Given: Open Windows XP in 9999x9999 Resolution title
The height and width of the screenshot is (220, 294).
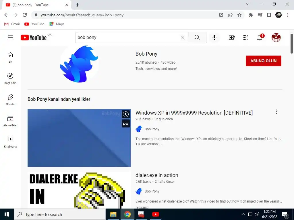Looking at the screenshot, I should pyautogui.click(x=194, y=113).
